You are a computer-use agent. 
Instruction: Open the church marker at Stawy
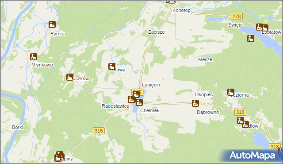(x=112, y=66)
